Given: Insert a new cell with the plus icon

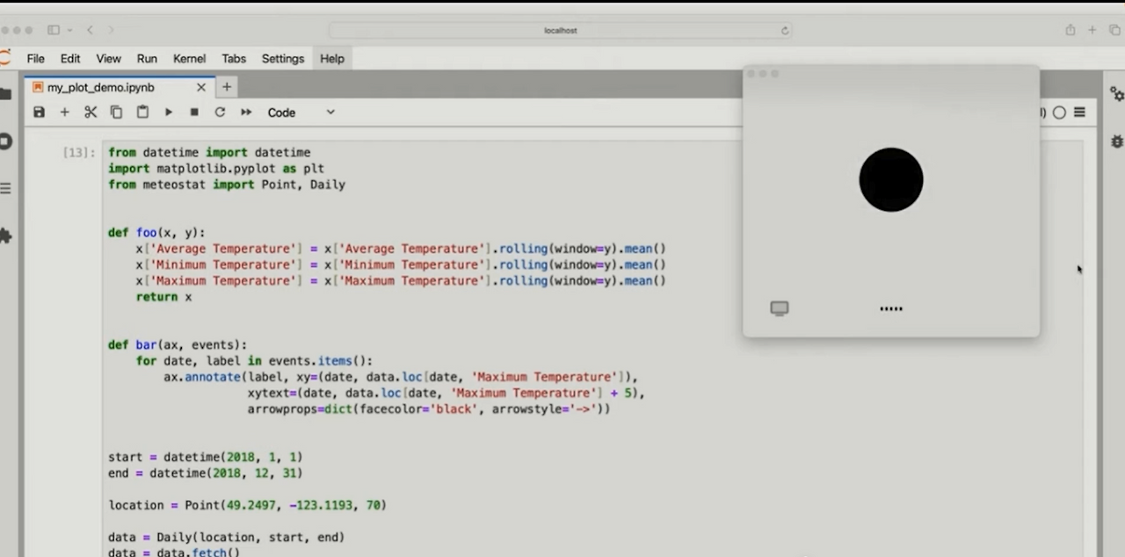Looking at the screenshot, I should [64, 112].
